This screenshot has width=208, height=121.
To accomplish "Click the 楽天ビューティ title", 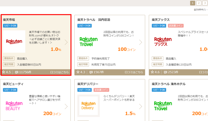I will [13, 84].
